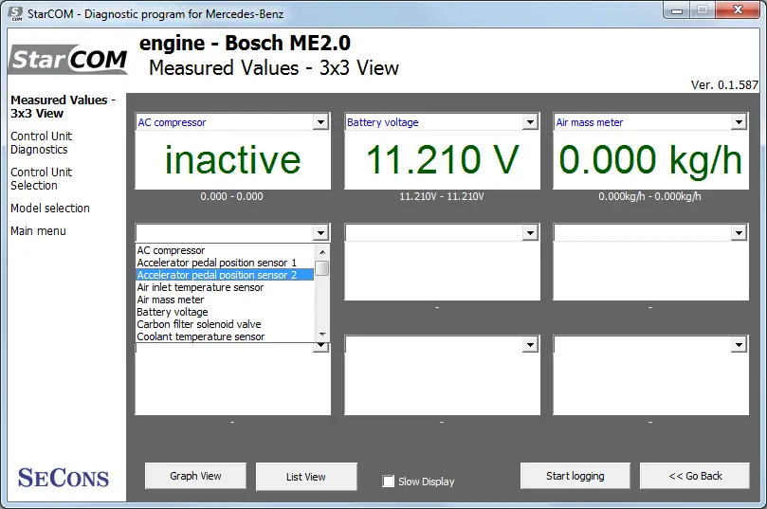Click the SECONS logo at bottom left
This screenshot has height=509, width=767.
(64, 478)
